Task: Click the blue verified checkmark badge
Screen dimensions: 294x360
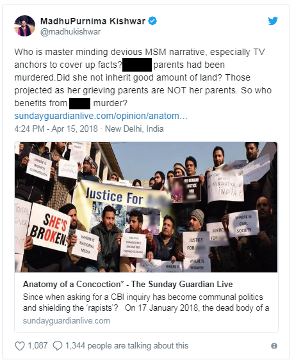Action: pyautogui.click(x=152, y=21)
